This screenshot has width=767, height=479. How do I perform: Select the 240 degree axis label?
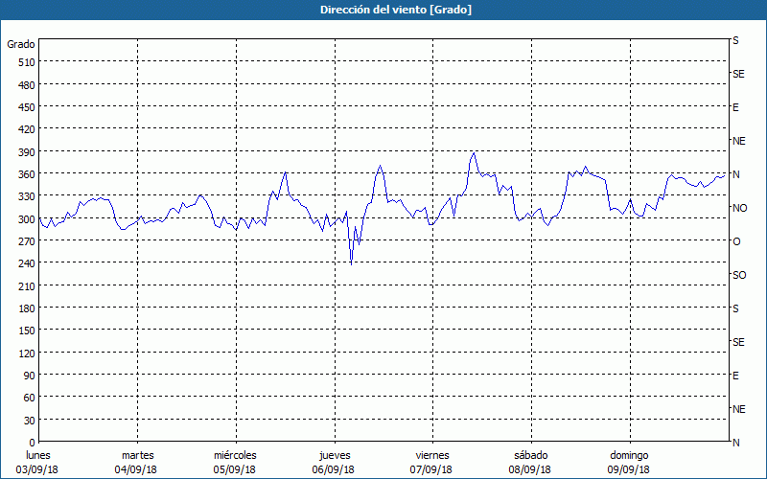pos(27,264)
